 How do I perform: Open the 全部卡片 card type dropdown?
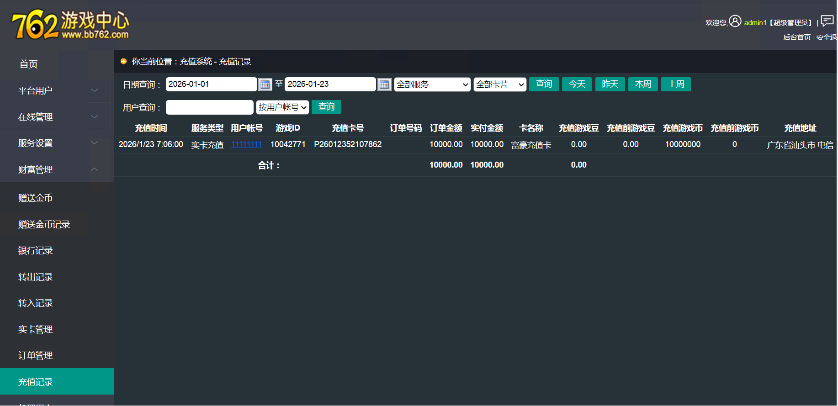(499, 84)
